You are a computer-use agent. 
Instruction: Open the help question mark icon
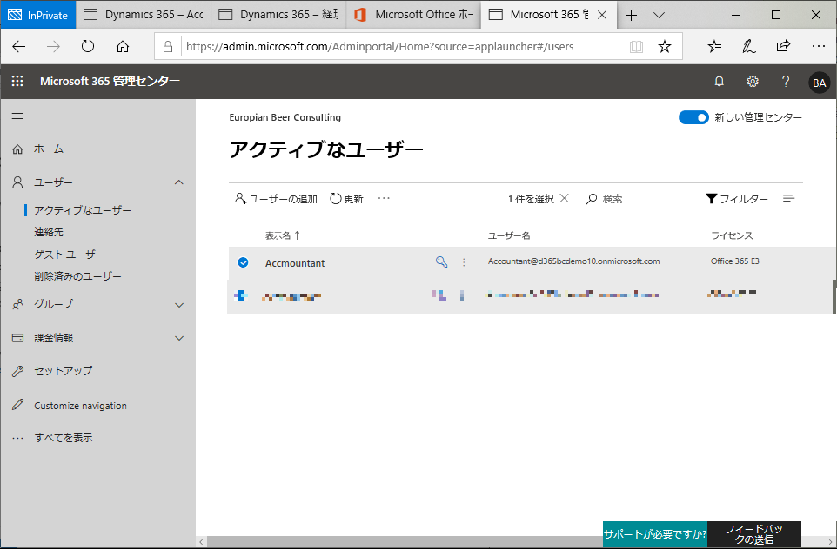point(785,82)
